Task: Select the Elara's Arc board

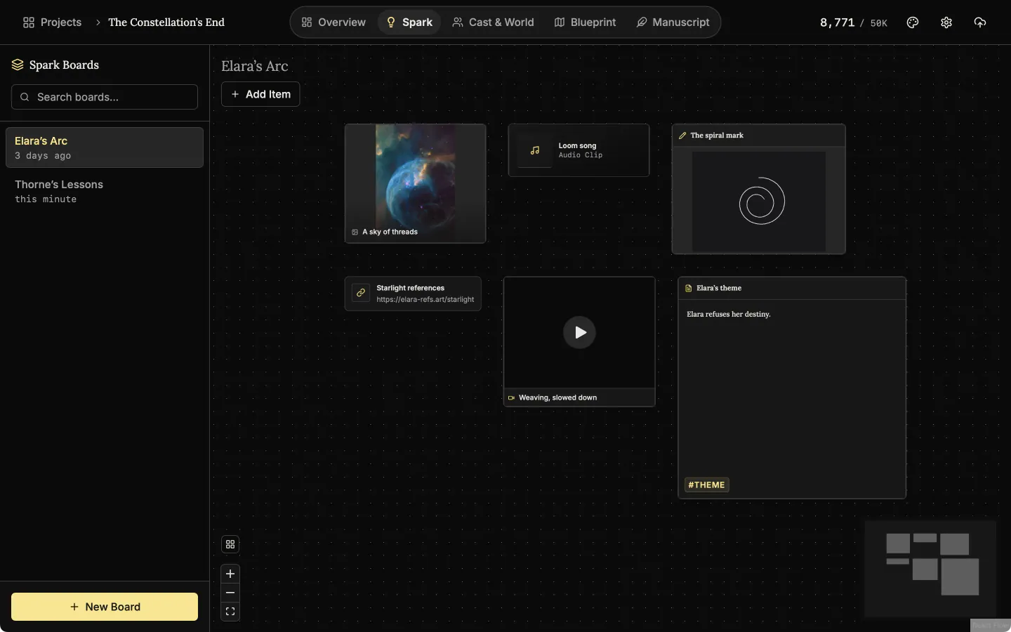Action: point(105,147)
